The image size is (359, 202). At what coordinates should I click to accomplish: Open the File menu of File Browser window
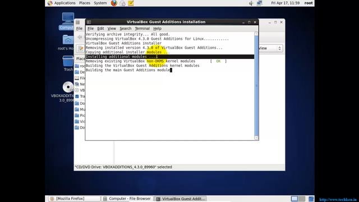click(79, 29)
